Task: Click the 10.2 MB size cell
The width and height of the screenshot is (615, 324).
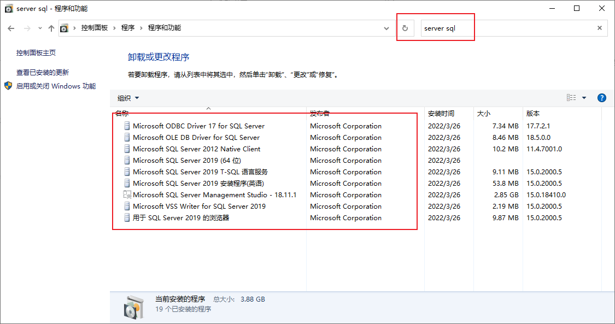Action: (x=506, y=149)
